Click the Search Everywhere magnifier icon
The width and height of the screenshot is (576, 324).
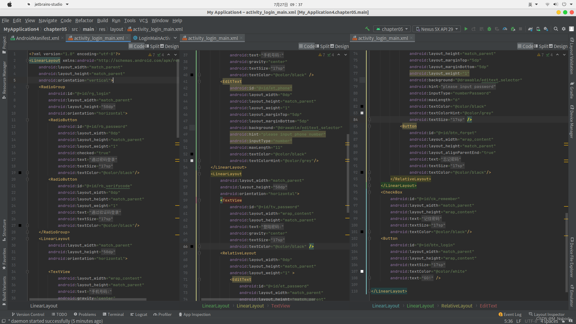(556, 29)
